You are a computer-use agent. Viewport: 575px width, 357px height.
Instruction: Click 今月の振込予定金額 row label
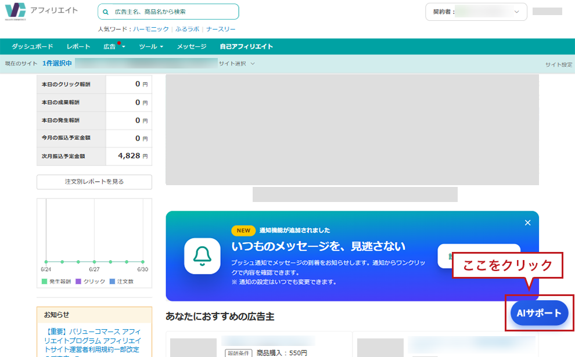pos(66,138)
